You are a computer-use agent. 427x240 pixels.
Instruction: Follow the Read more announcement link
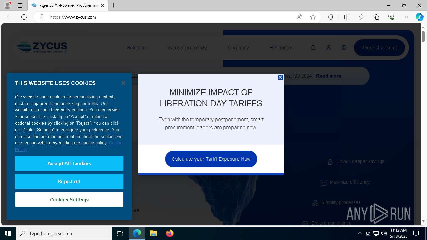pos(329,76)
